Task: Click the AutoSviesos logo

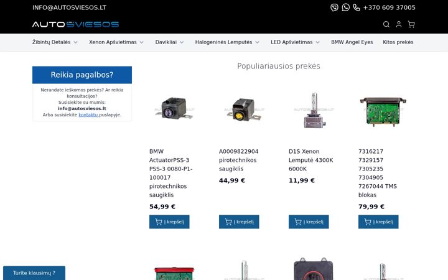Action: (x=75, y=24)
